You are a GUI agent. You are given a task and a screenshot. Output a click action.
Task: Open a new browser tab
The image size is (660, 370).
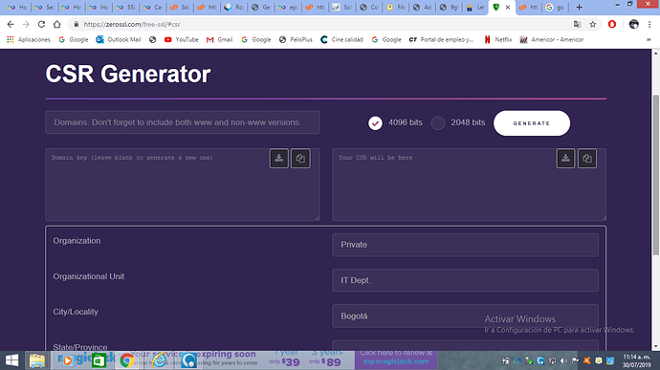pos(580,7)
